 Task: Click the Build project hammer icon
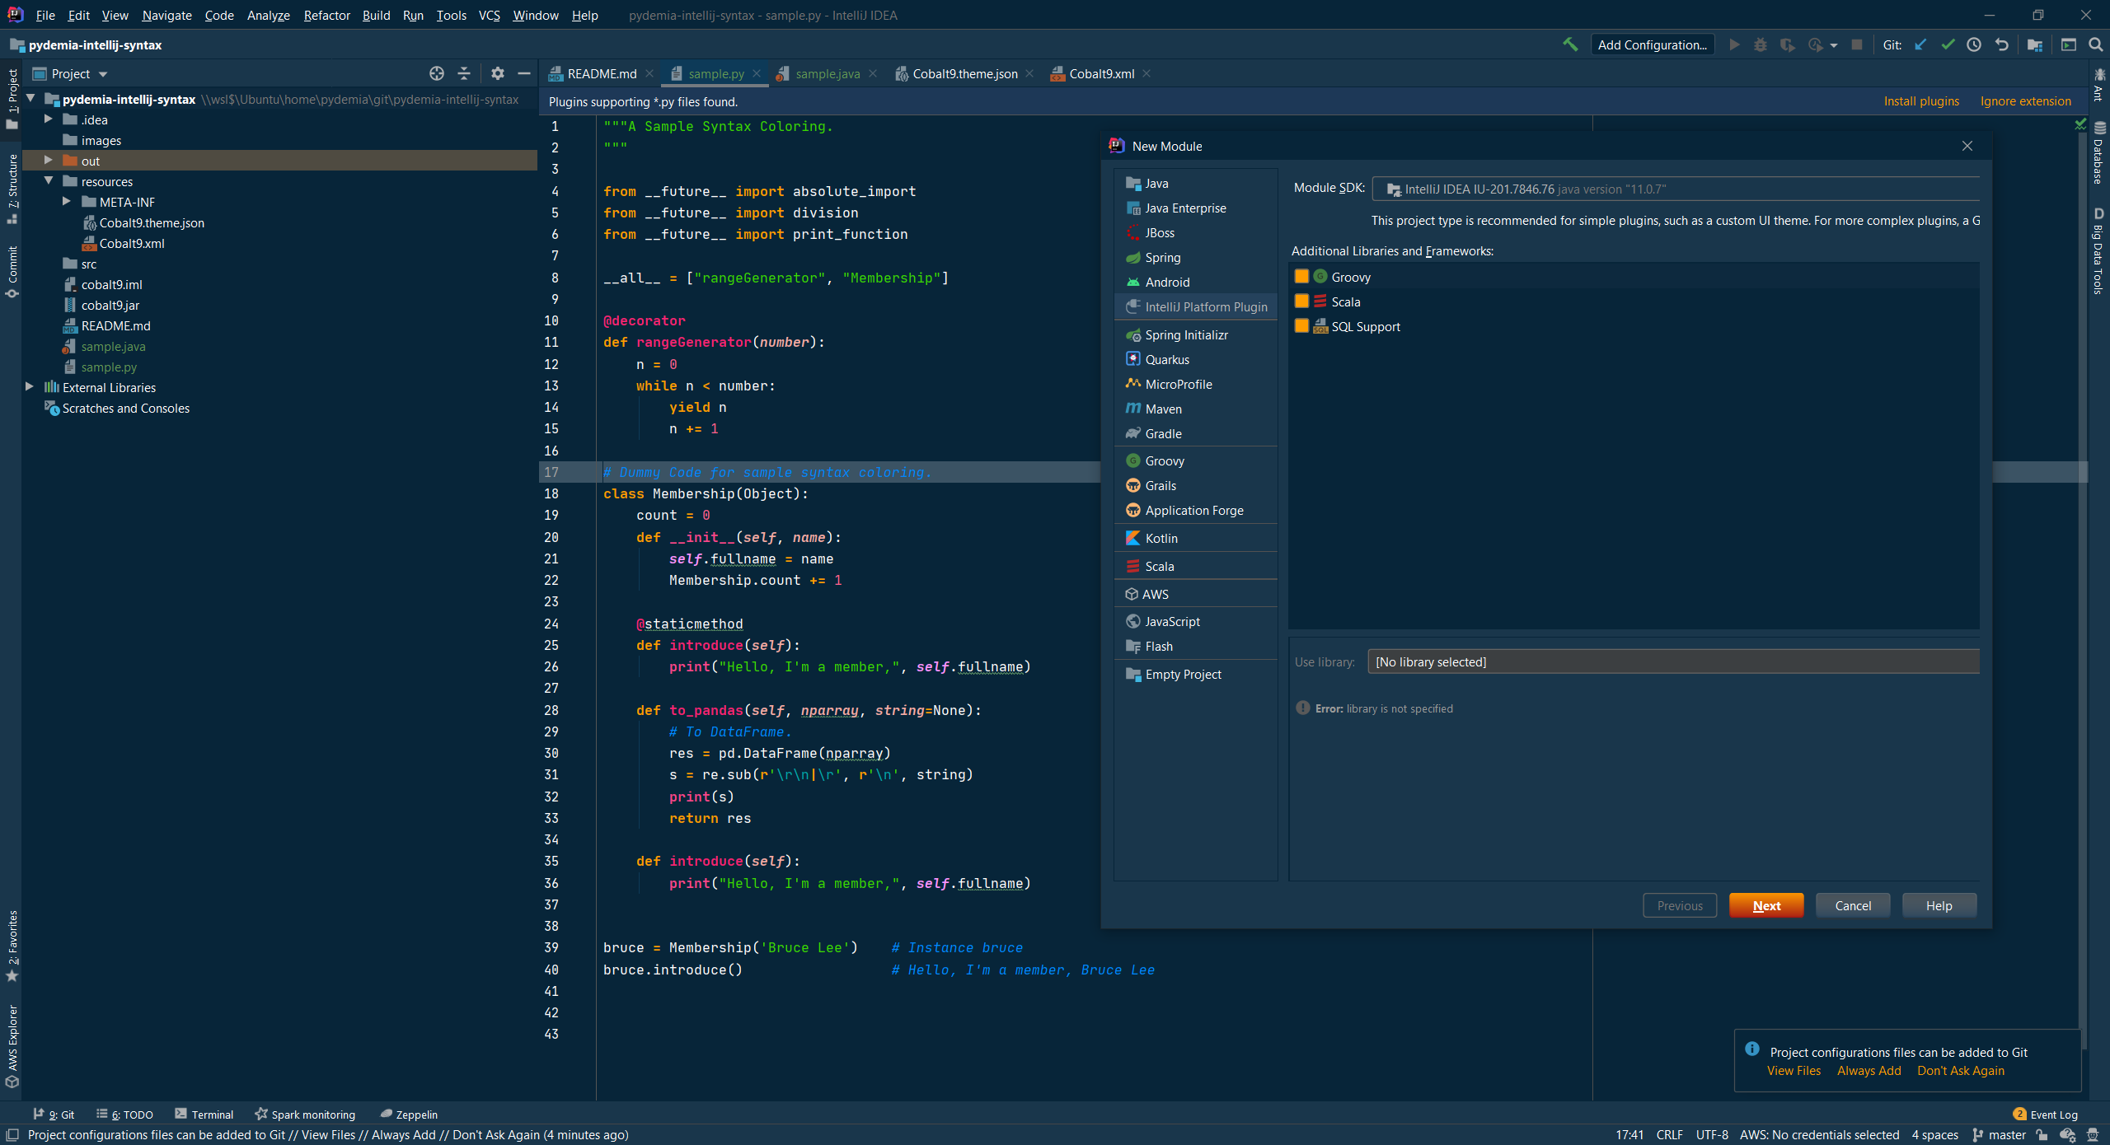[1570, 44]
